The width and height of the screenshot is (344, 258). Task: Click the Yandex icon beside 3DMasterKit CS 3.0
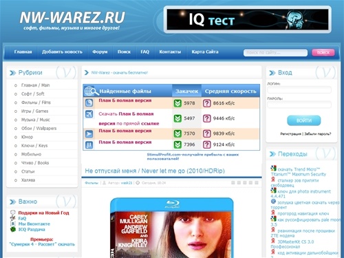(273, 241)
